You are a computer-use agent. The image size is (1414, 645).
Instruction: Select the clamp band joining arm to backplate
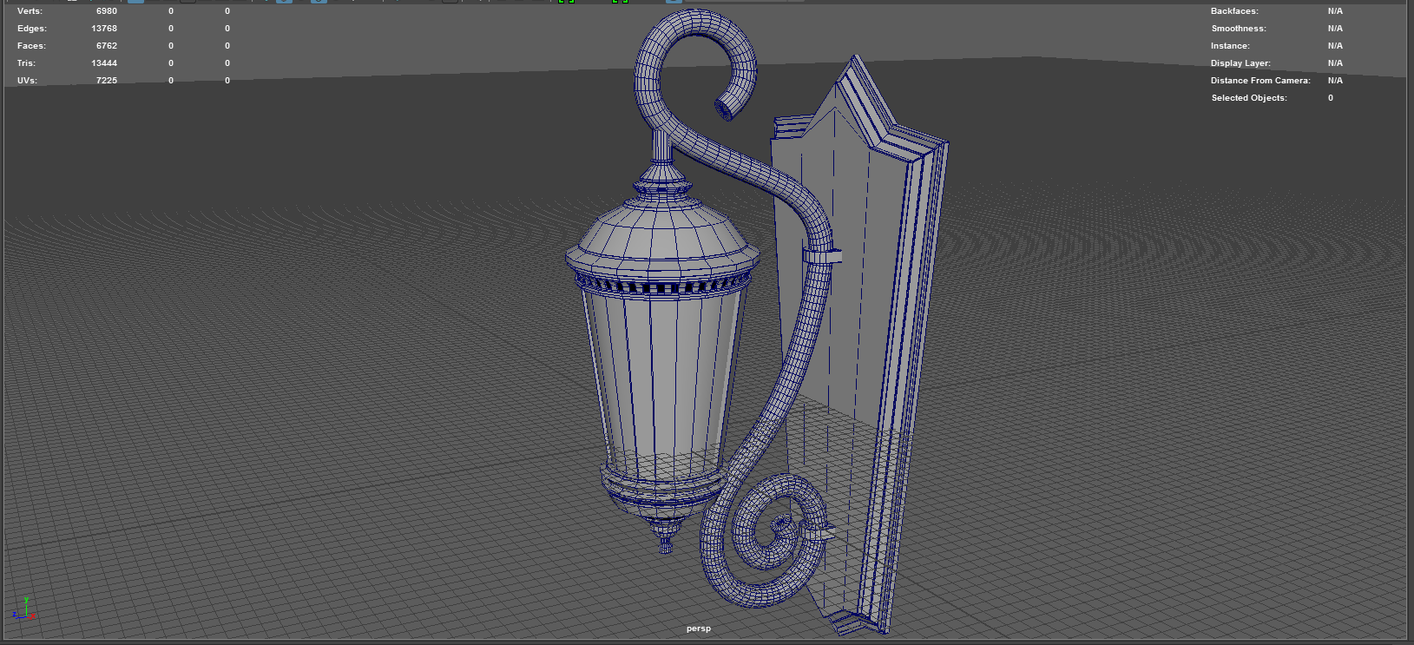click(x=823, y=256)
